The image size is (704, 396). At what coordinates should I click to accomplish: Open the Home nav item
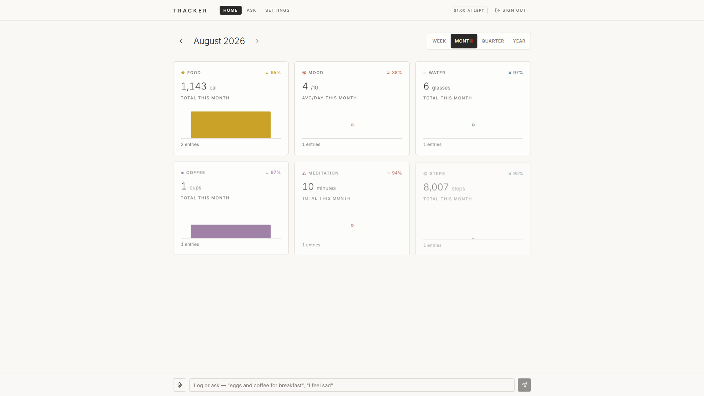(230, 10)
